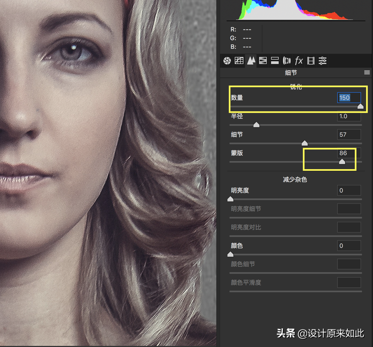Open the Camera Calibration panel icon

[311, 61]
